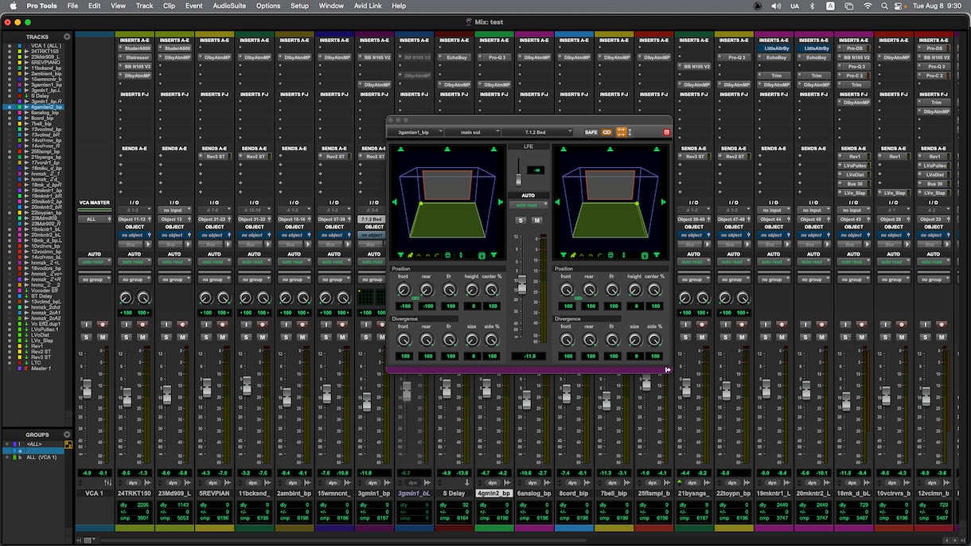Select 4gamlan2_bp in the Tracks list

[46, 107]
